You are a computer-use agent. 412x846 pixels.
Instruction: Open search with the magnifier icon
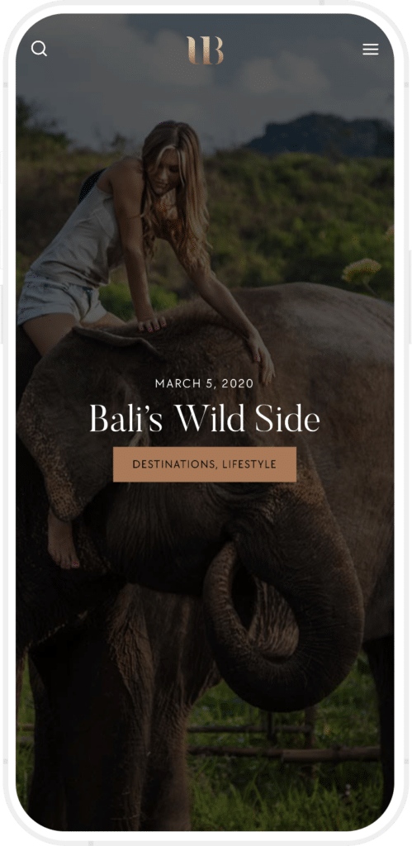click(x=39, y=49)
